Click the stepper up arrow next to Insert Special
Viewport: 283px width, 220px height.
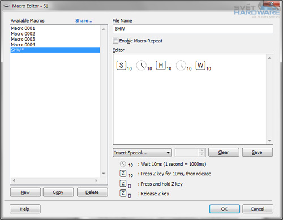pyautogui.click(x=202, y=150)
